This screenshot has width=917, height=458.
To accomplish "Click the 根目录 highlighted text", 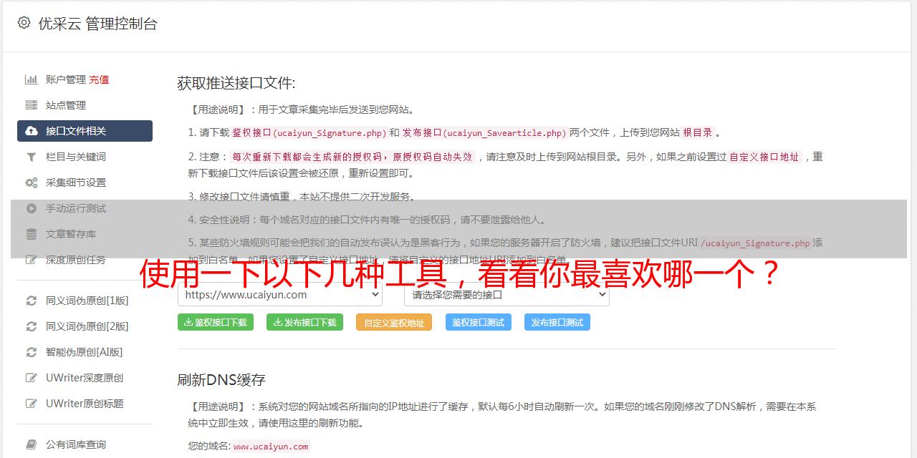I will (x=698, y=132).
